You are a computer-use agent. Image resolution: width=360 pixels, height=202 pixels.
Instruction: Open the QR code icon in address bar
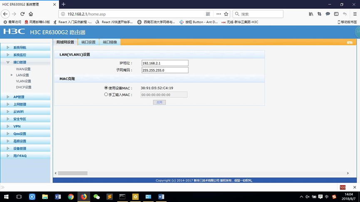click(x=208, y=14)
